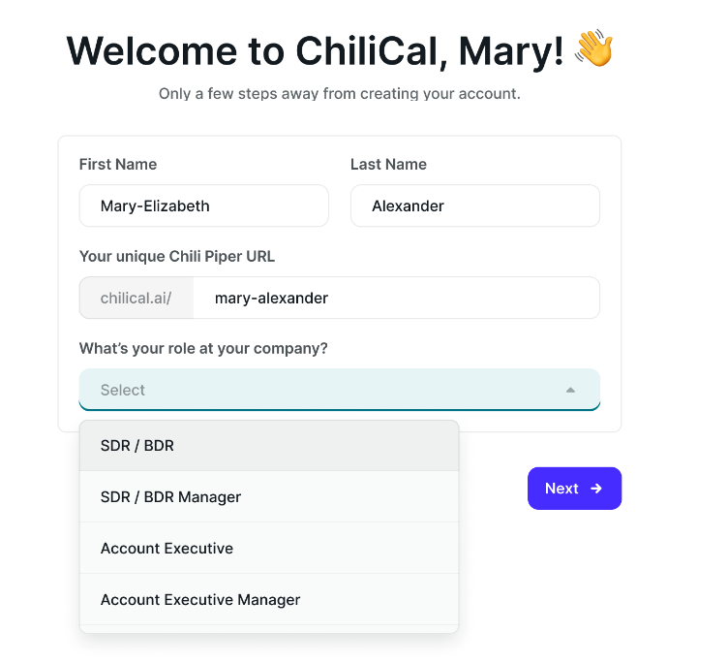Viewport: 728px width, 664px height.
Task: Open the role Select combo box
Action: (x=340, y=390)
